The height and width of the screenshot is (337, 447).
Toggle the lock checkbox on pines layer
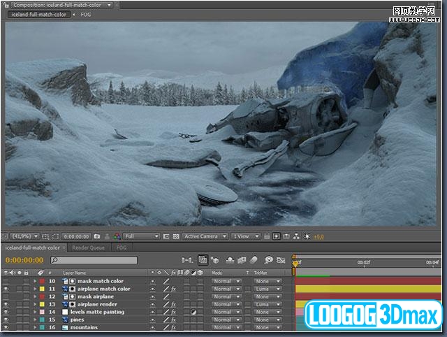coord(27,320)
